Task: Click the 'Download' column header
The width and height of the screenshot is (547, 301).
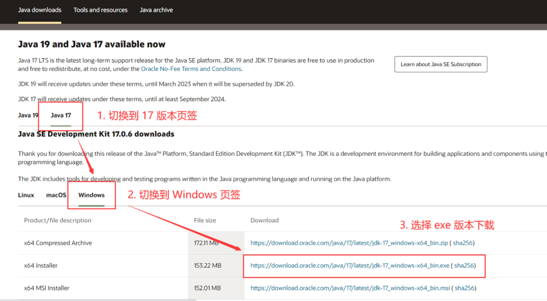Action: click(x=264, y=220)
